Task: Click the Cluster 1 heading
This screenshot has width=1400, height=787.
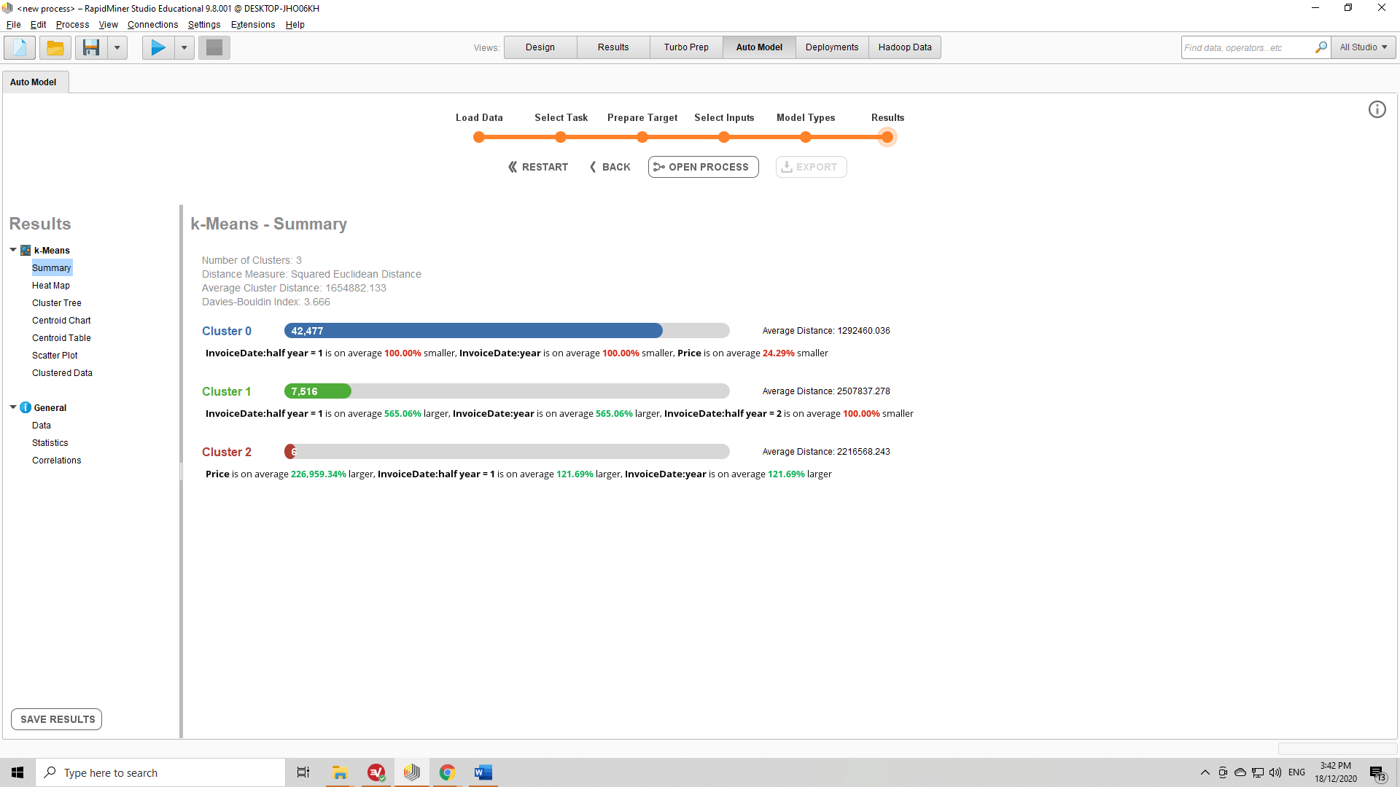Action: coord(227,391)
